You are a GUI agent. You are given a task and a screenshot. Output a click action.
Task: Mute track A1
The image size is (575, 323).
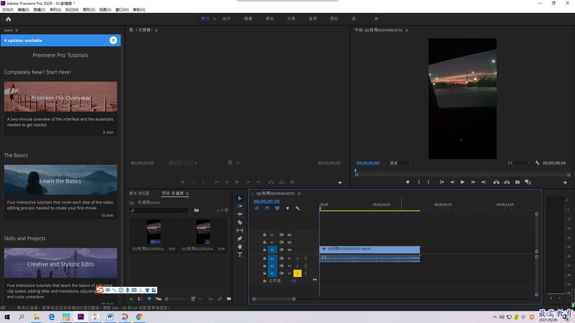click(289, 258)
